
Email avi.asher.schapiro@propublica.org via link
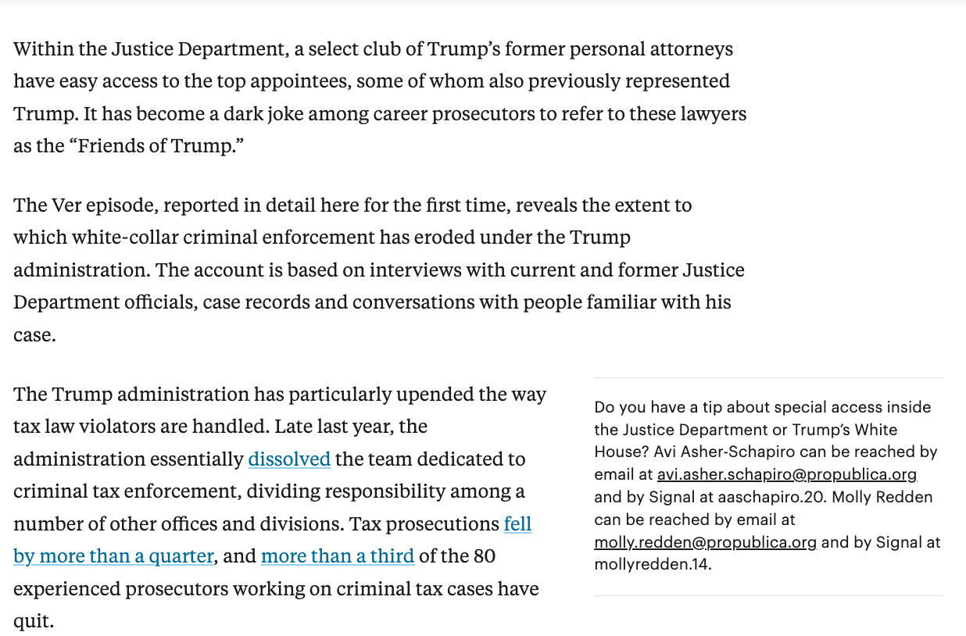click(786, 474)
